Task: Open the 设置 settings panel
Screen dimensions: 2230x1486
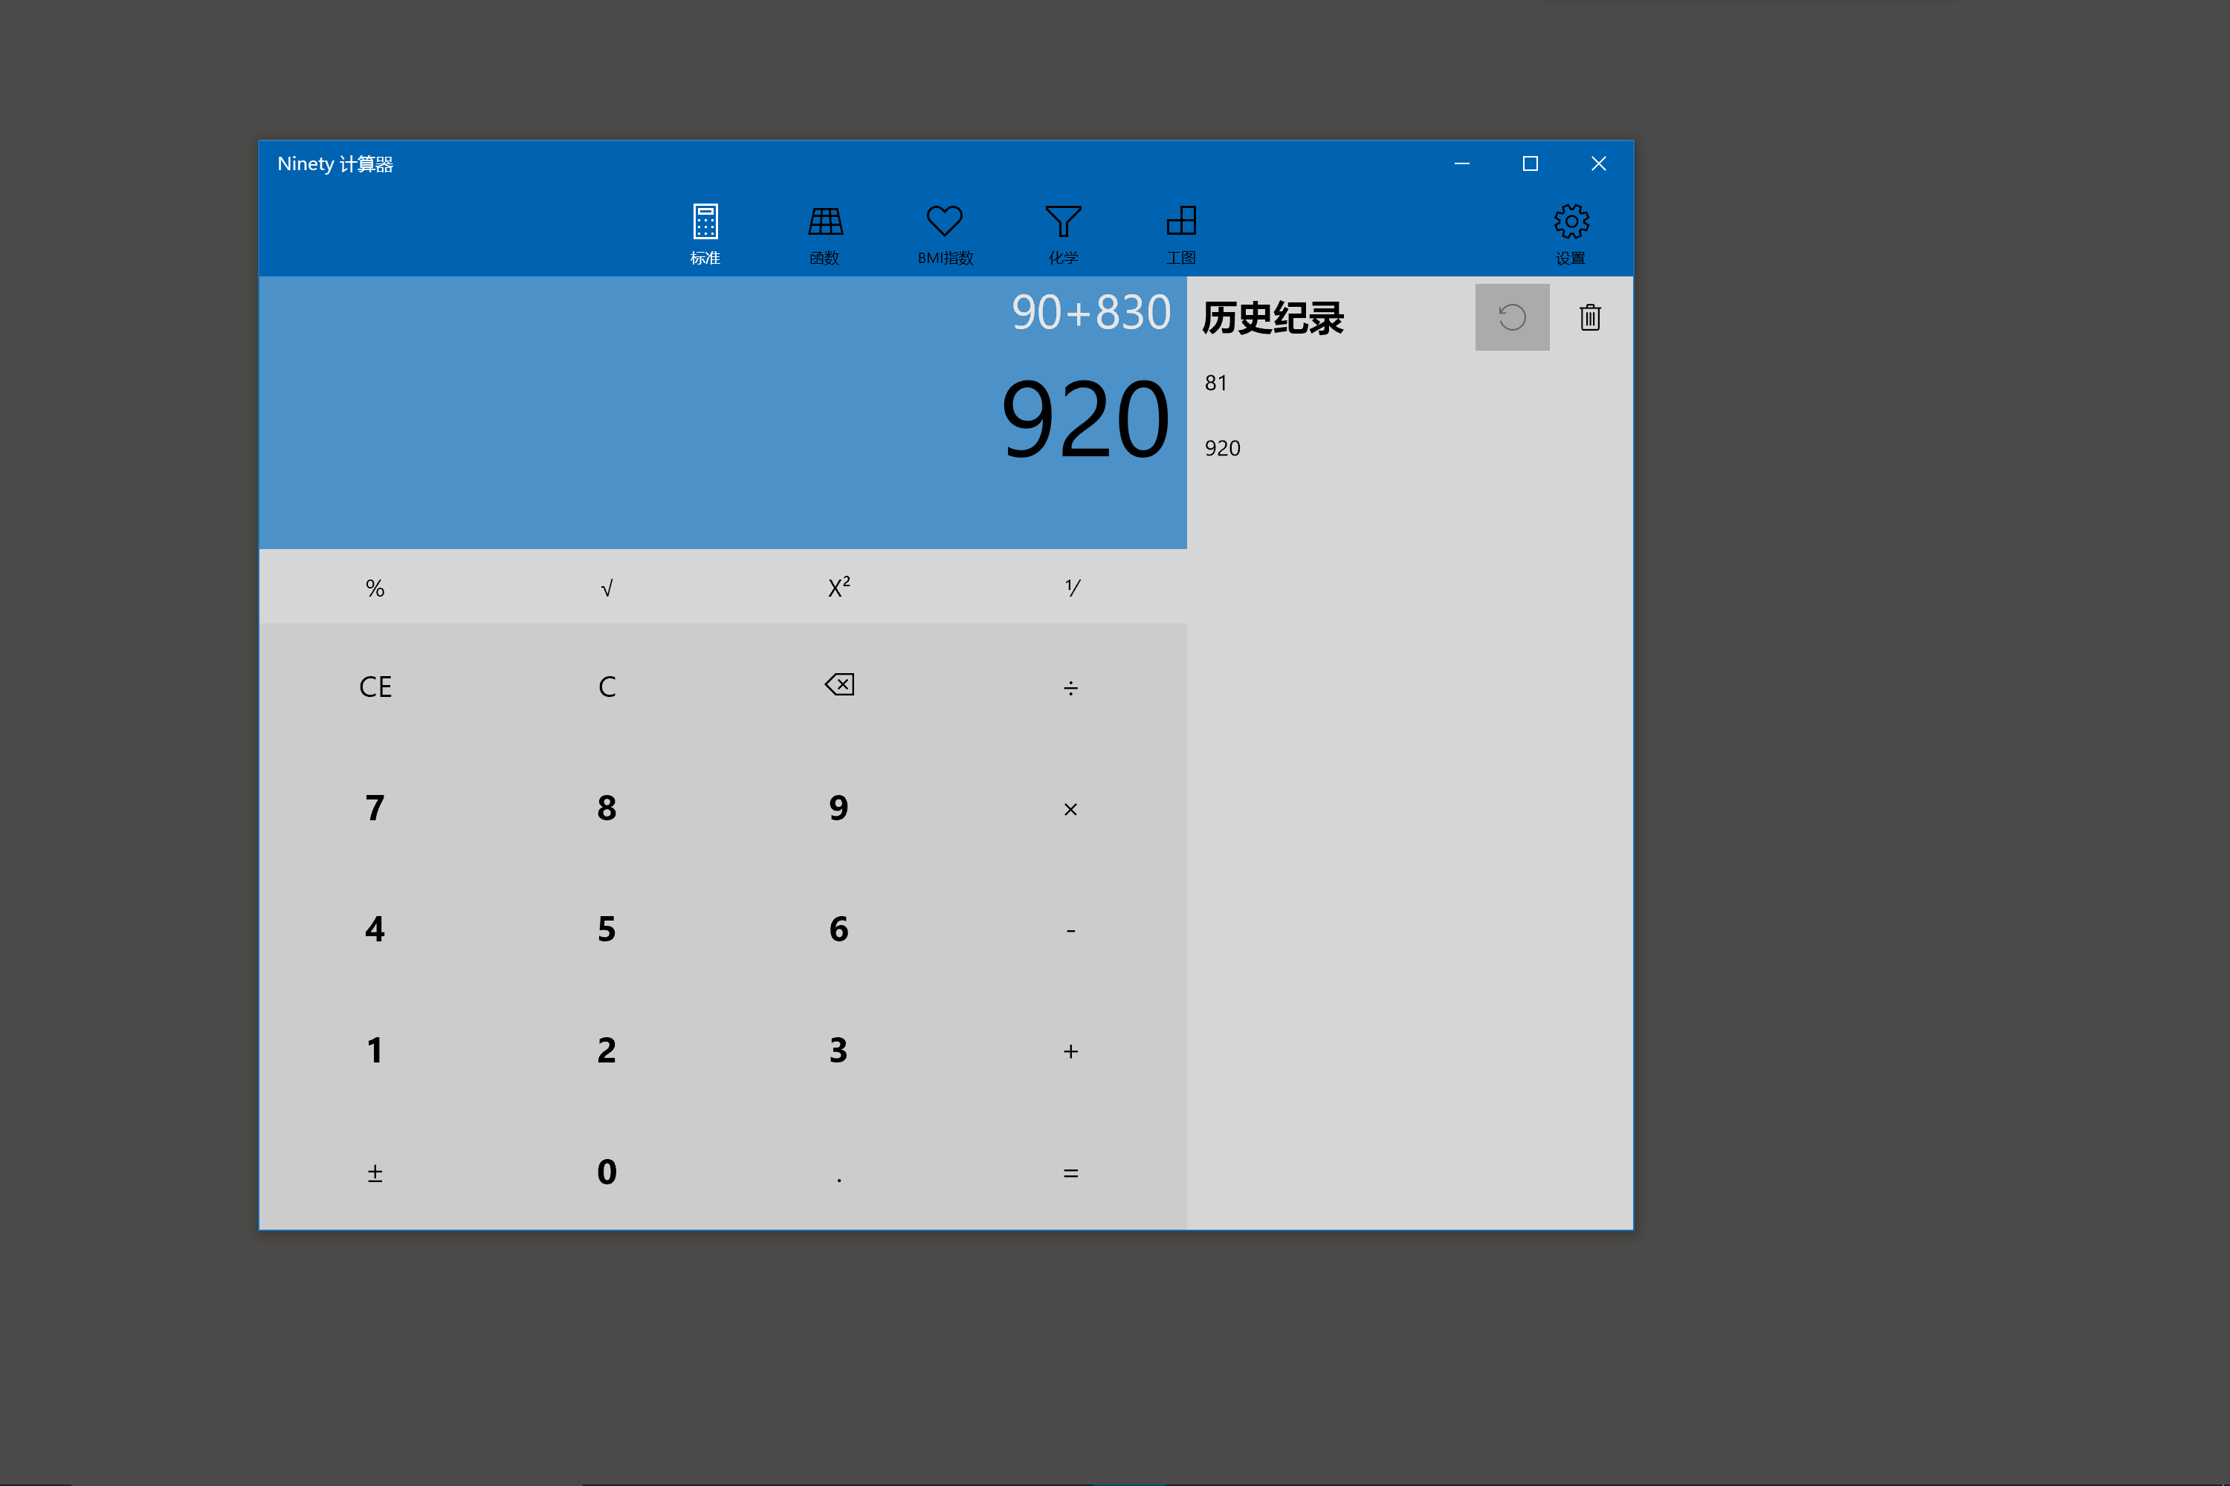Action: (1570, 232)
